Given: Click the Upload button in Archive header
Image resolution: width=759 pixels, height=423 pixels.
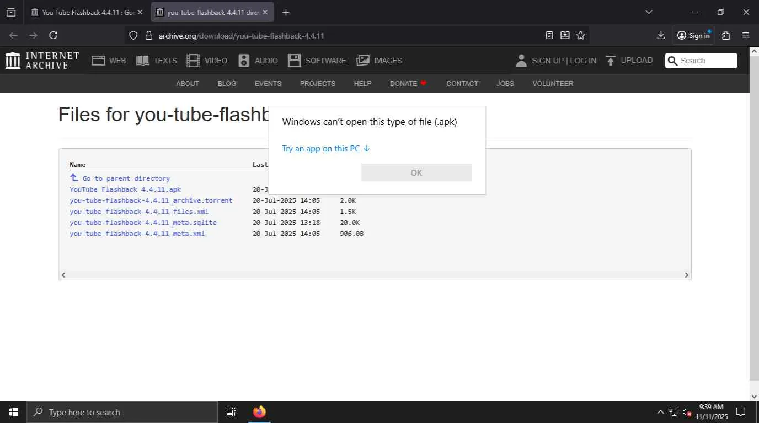Looking at the screenshot, I should point(629,61).
